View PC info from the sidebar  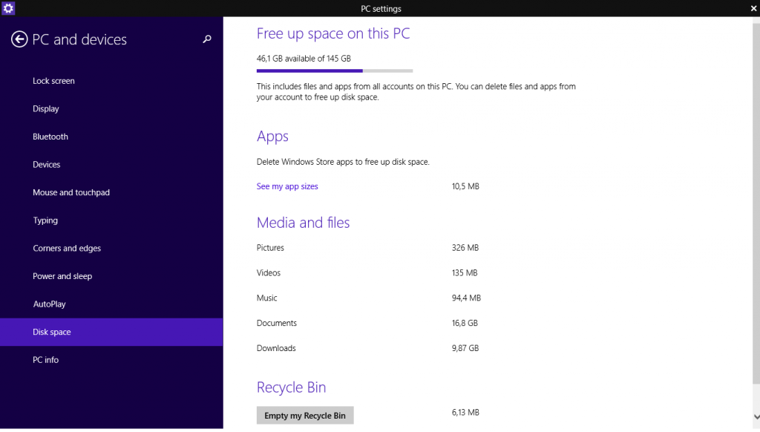(x=45, y=359)
